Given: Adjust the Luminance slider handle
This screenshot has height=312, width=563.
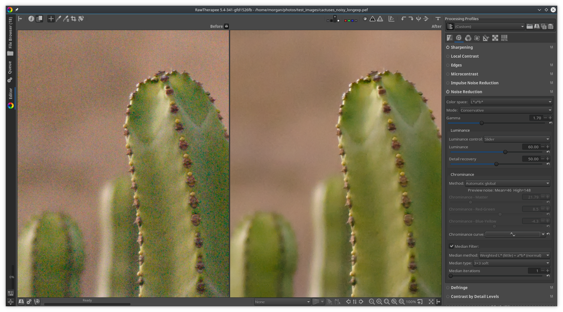Looking at the screenshot, I should (505, 152).
